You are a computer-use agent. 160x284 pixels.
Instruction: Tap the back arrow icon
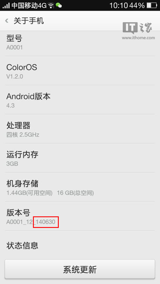pyautogui.click(x=7, y=21)
